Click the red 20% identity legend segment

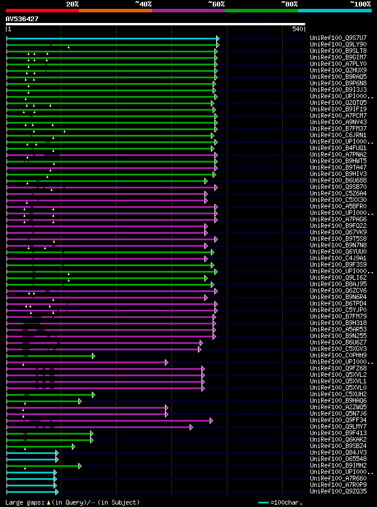[42, 11]
